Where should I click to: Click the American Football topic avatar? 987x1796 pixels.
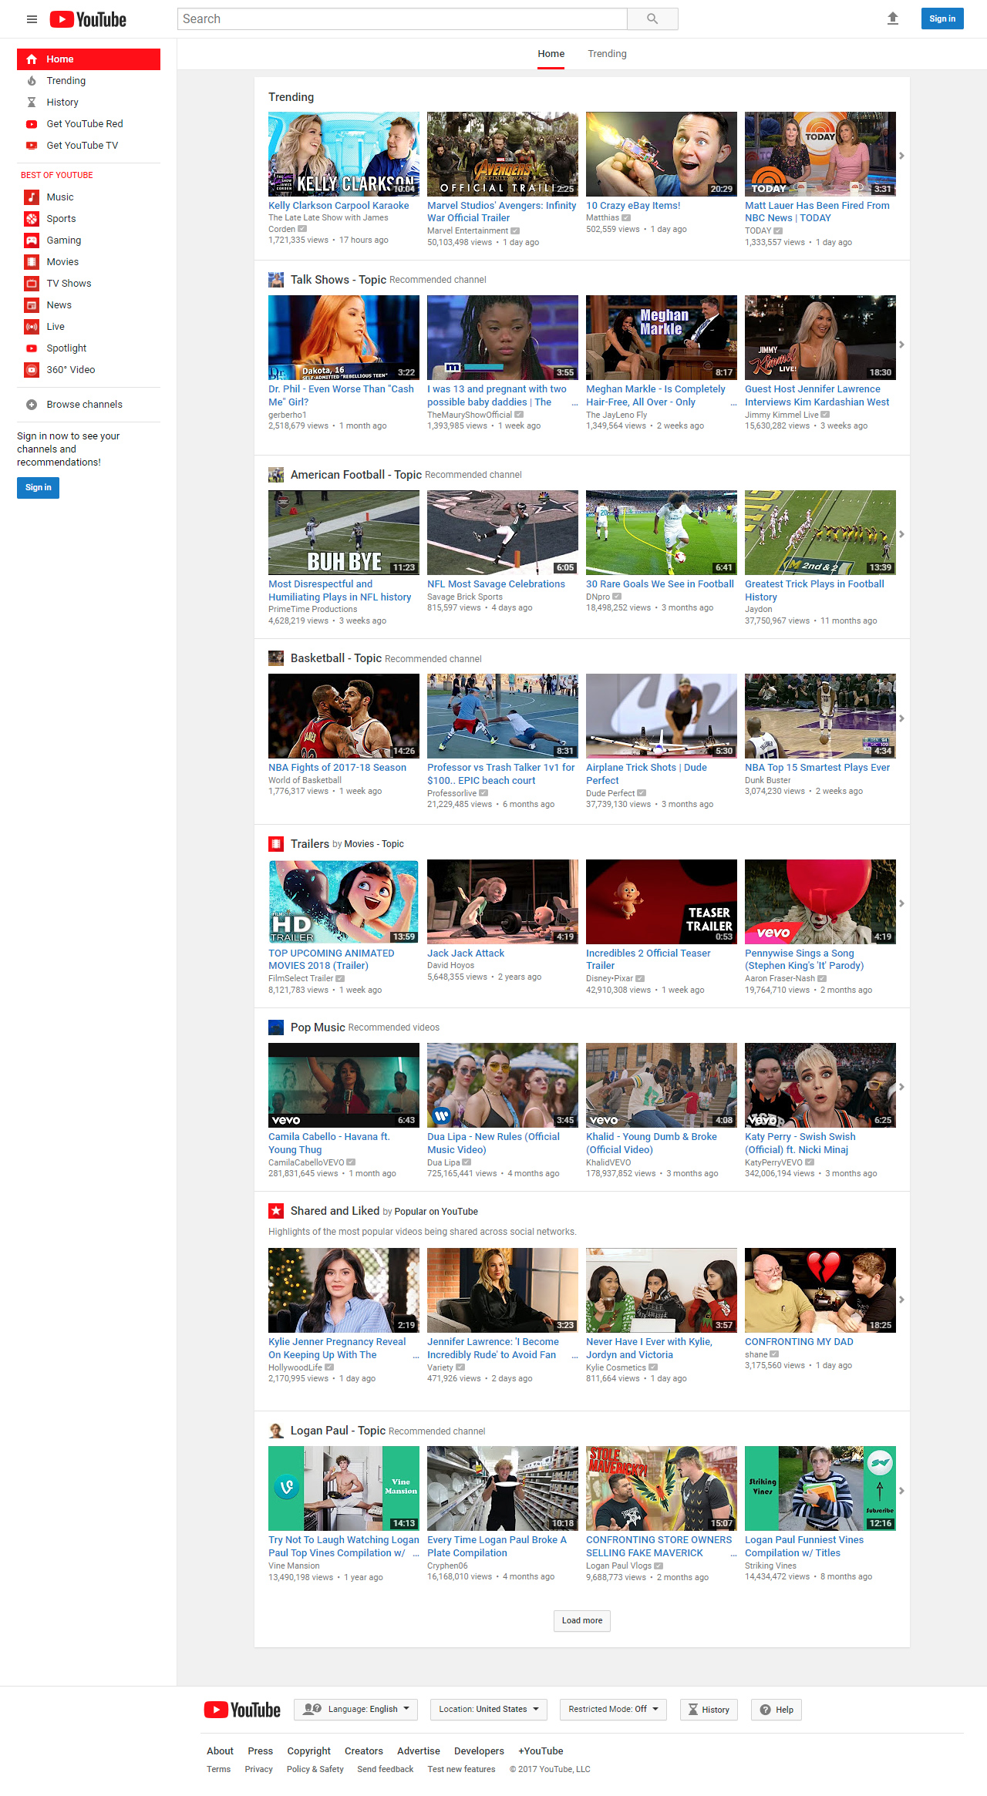[276, 475]
